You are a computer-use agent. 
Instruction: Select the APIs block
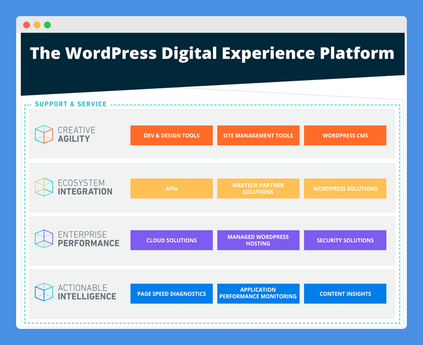pyautogui.click(x=171, y=188)
